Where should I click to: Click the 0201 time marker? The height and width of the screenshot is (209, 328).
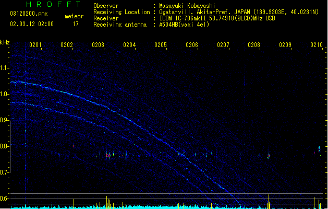tap(35, 45)
